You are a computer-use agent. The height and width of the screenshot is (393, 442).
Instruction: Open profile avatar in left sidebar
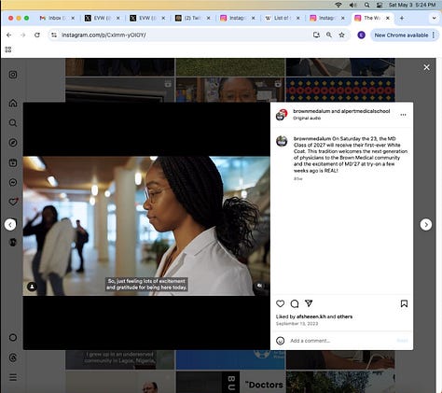click(x=13, y=242)
